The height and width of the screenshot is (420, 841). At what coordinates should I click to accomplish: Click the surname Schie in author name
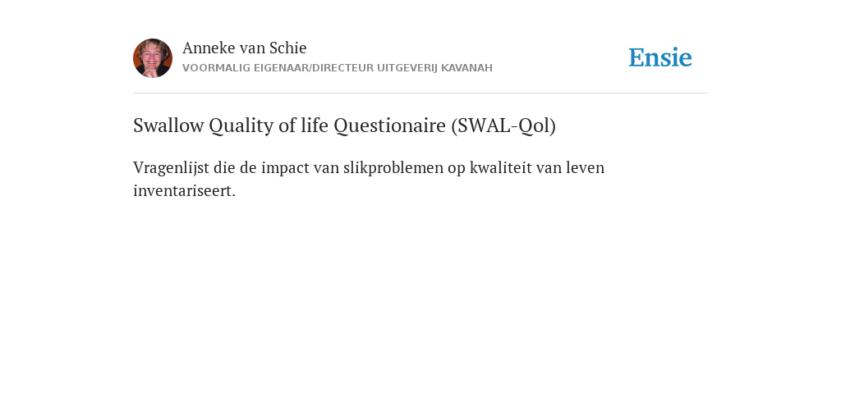pos(288,48)
